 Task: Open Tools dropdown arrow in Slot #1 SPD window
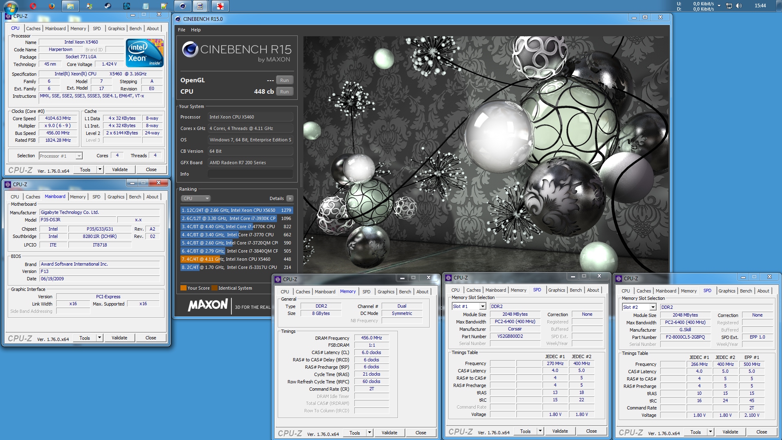[x=540, y=431]
